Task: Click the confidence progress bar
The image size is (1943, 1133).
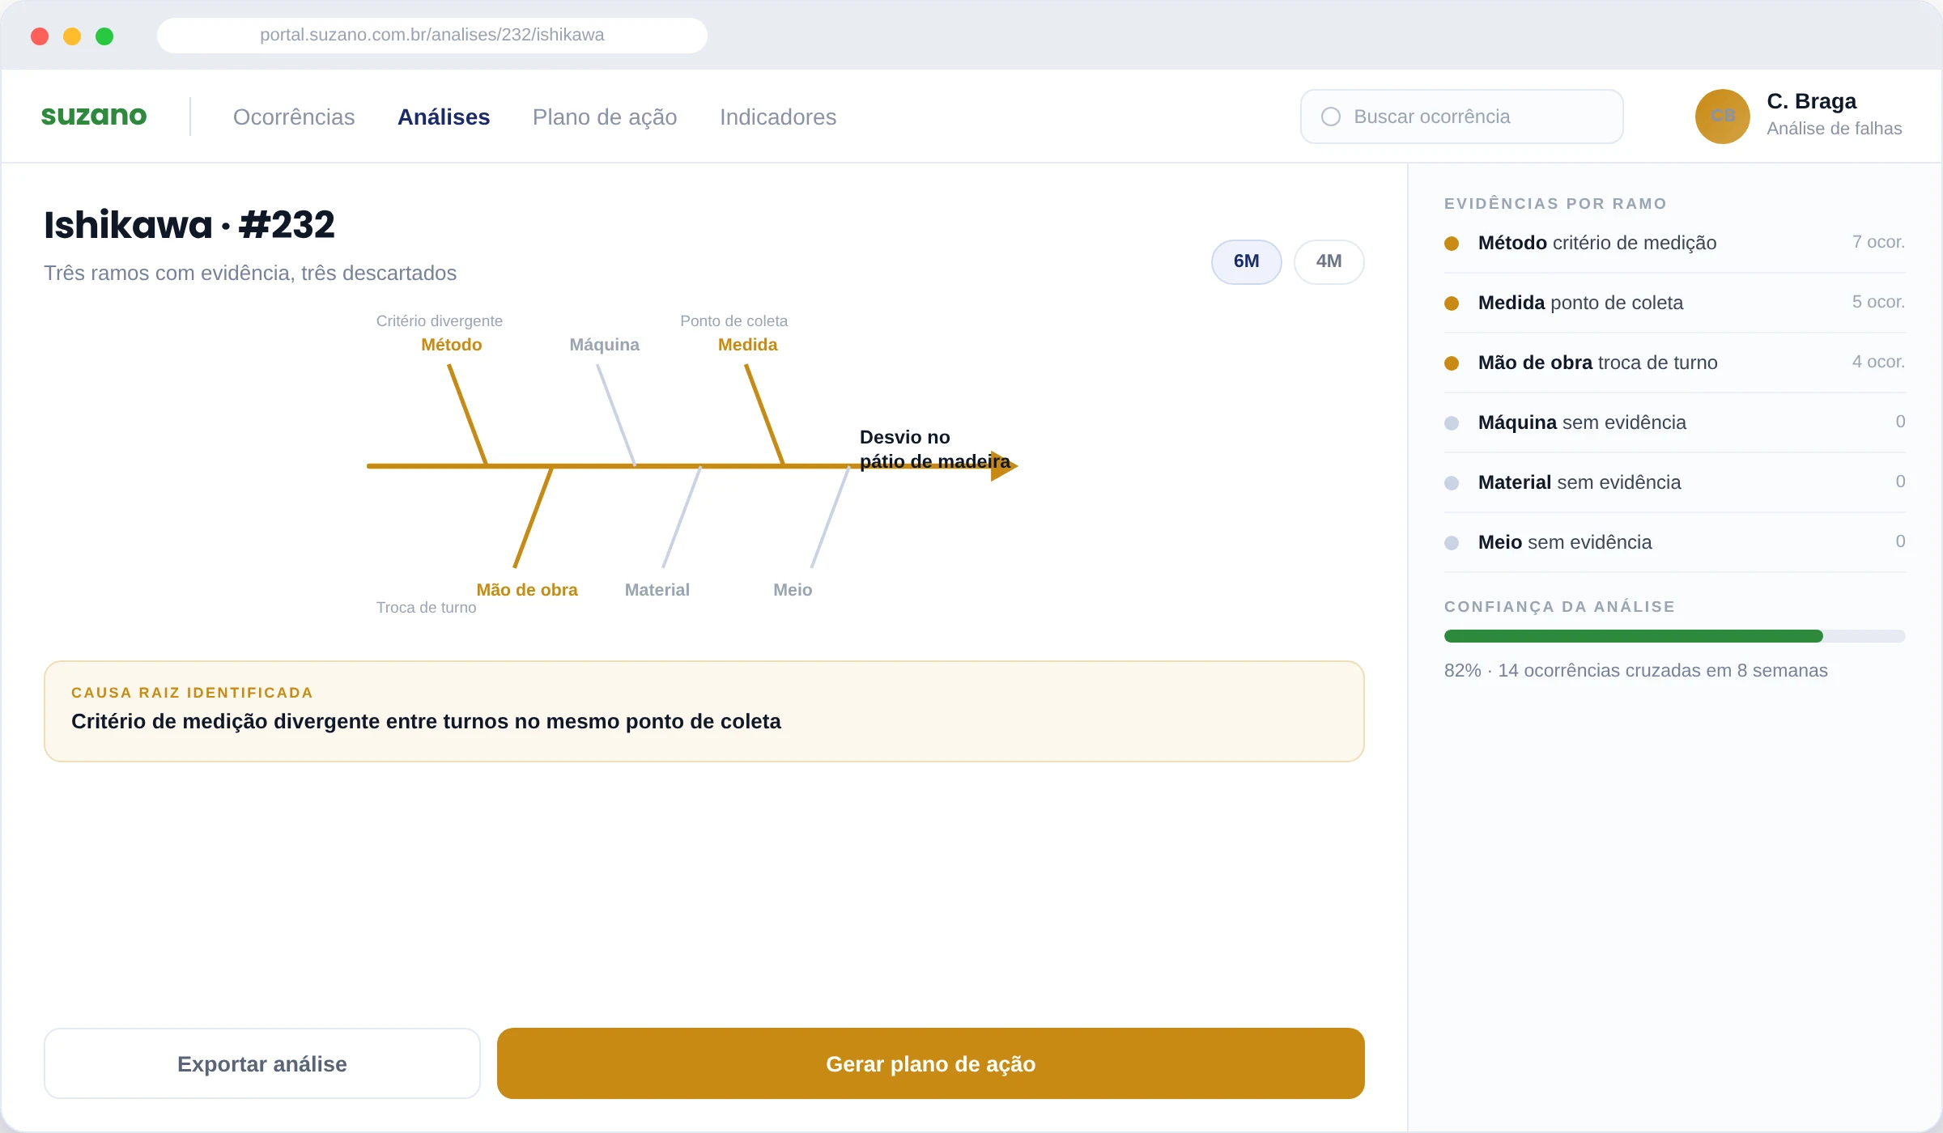Action: click(x=1675, y=636)
